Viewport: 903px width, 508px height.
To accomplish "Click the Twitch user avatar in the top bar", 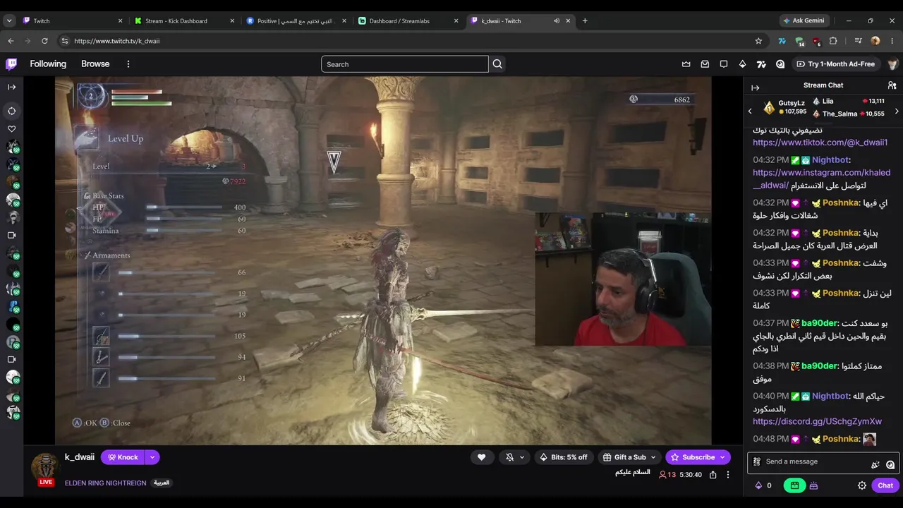I will (892, 64).
